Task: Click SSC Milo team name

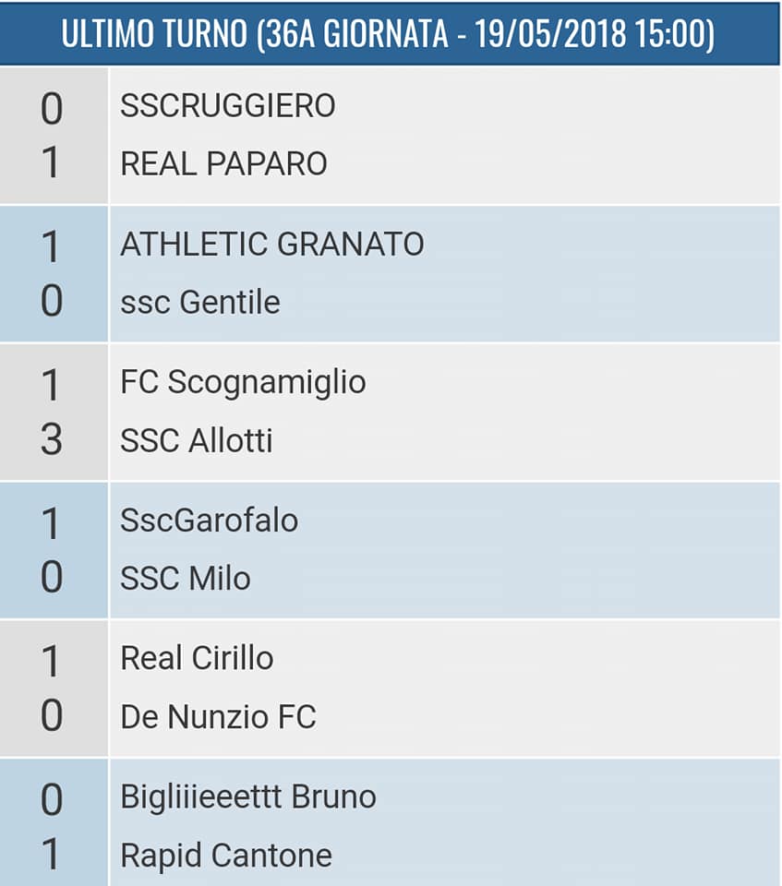Action: (186, 579)
